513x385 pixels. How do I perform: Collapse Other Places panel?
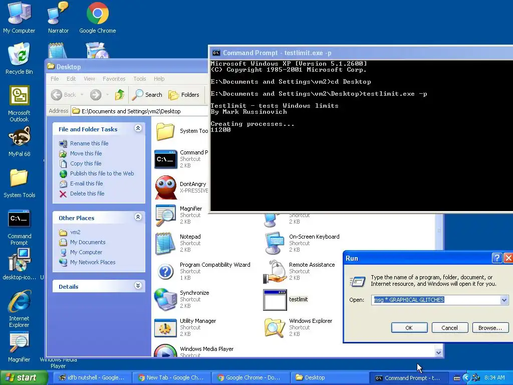coord(138,217)
